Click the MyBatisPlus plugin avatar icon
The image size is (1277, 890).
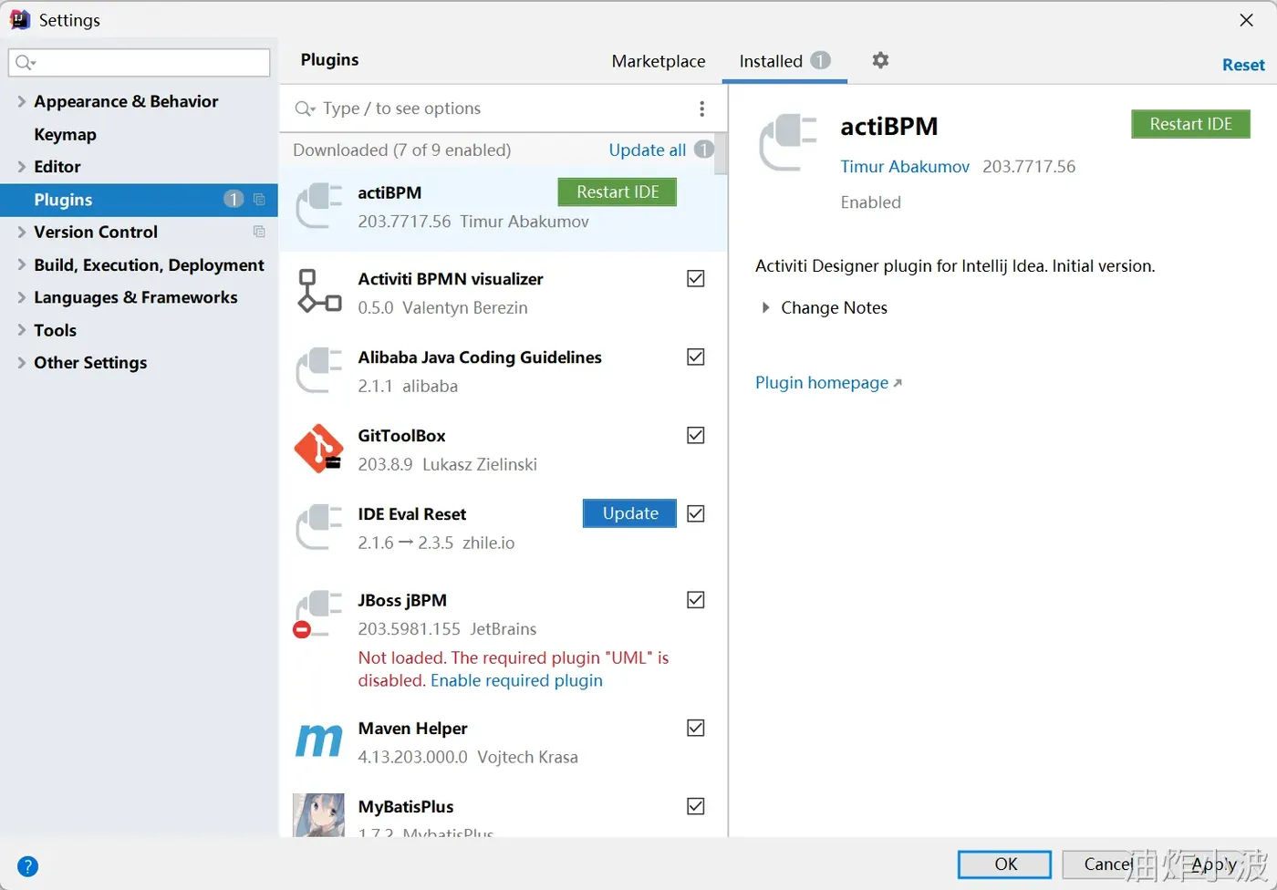[x=319, y=815]
